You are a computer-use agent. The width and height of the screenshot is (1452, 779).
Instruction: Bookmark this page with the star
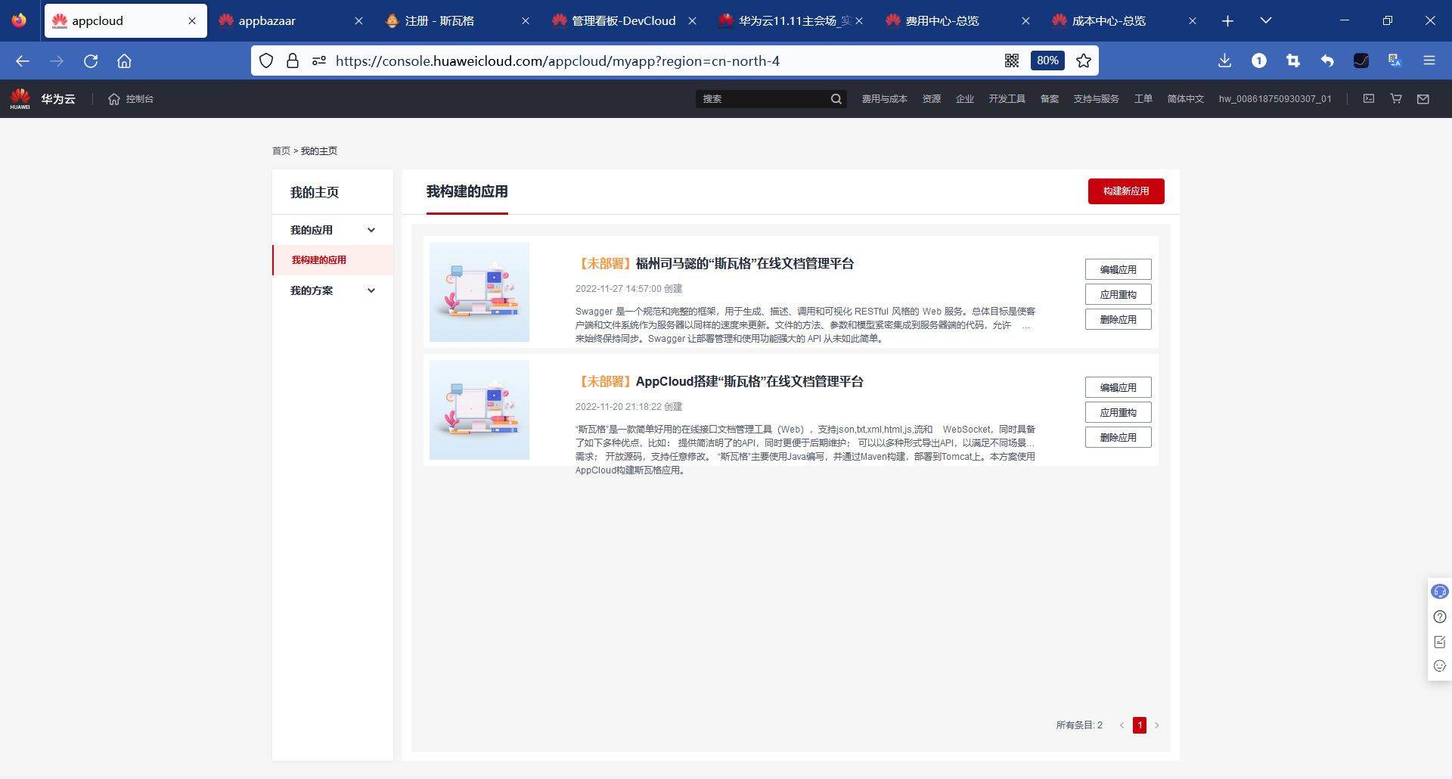[x=1084, y=61]
